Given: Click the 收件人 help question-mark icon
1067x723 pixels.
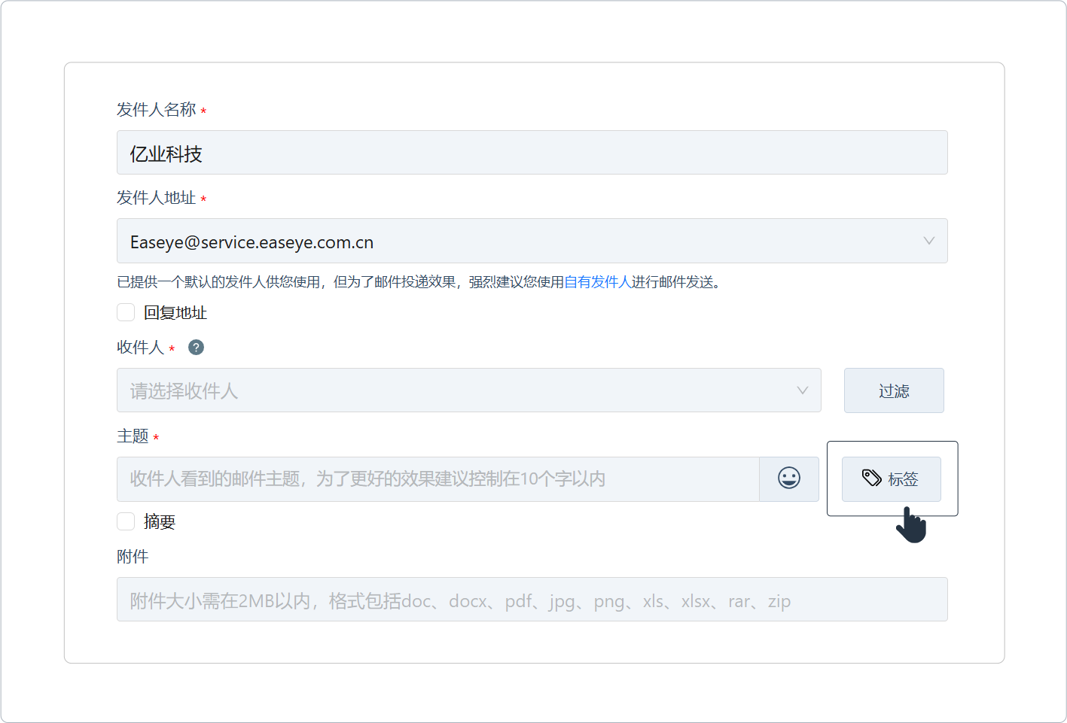Looking at the screenshot, I should pyautogui.click(x=196, y=348).
